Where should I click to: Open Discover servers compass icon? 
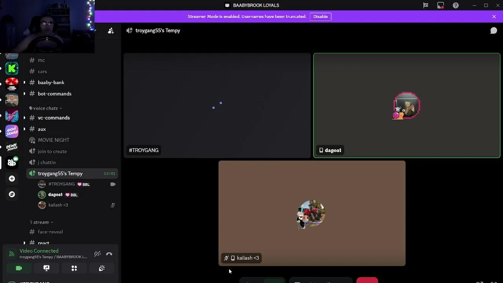[12, 194]
